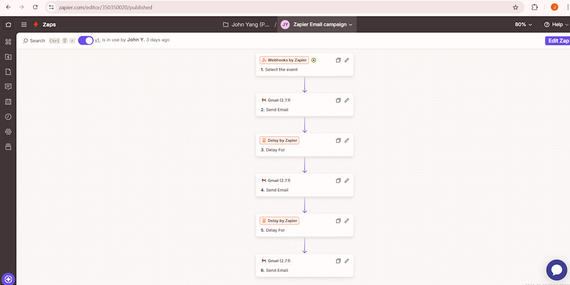Viewport: 570px width, 285px height.
Task: Expand the Zapier Email campaign title dropdown
Action: tap(317, 25)
